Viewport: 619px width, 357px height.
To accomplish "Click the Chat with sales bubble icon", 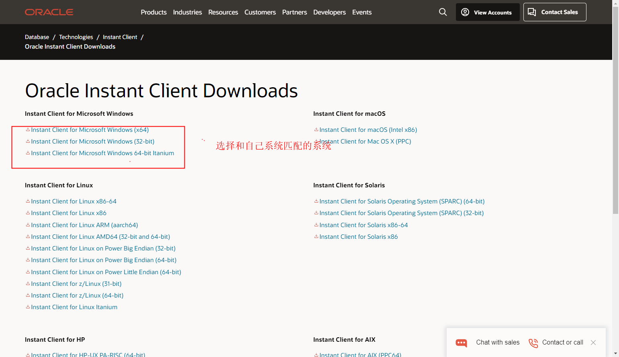I will (x=462, y=343).
